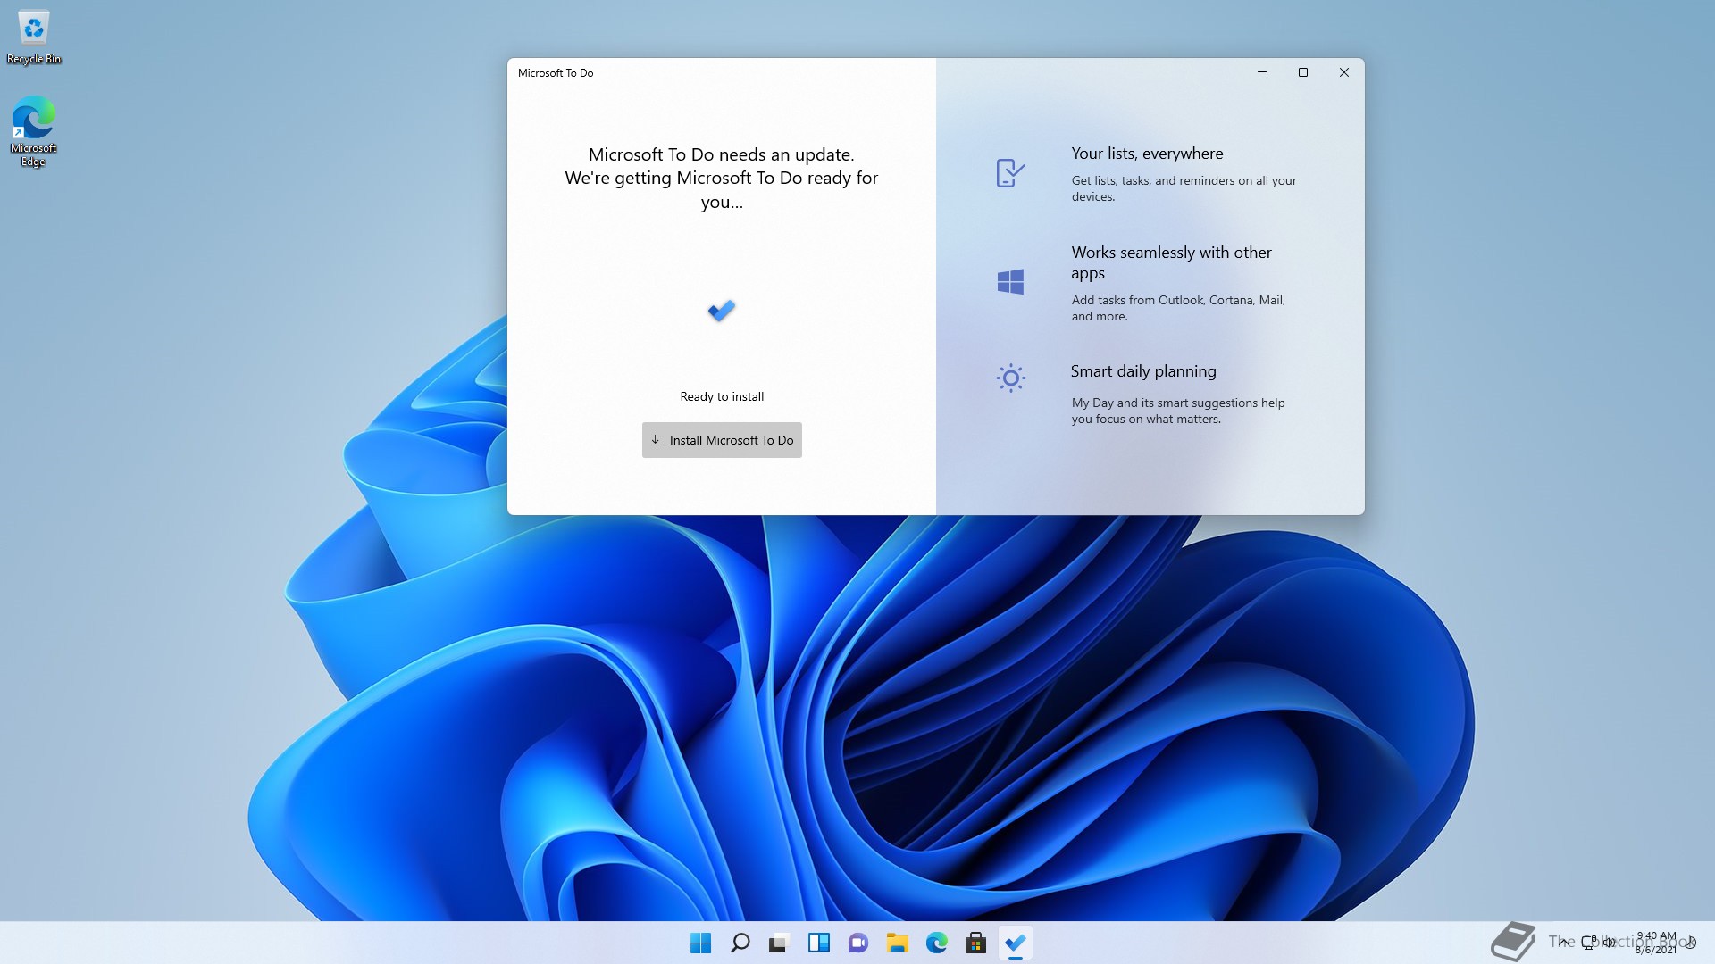Select the 'Your lists, everywhere' heading

(1147, 154)
